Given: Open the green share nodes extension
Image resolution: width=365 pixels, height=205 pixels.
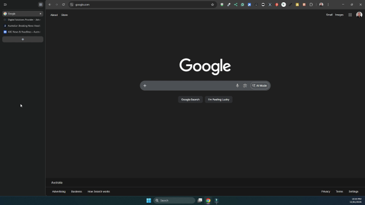Looking at the screenshot, I should (x=236, y=5).
